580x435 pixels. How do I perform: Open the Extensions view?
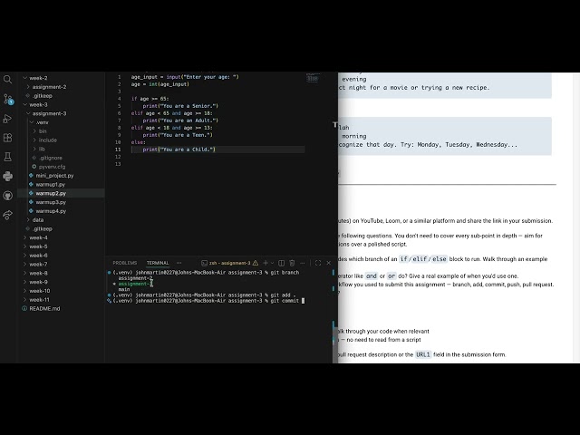coord(7,138)
